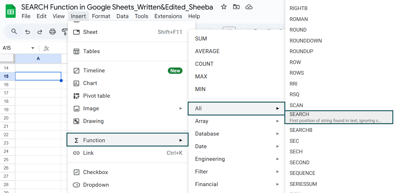
Task: Open the Help menu
Action: point(194,16)
